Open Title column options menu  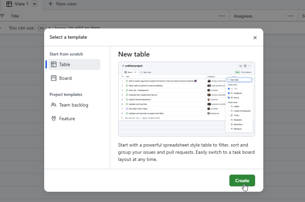click(x=222, y=16)
